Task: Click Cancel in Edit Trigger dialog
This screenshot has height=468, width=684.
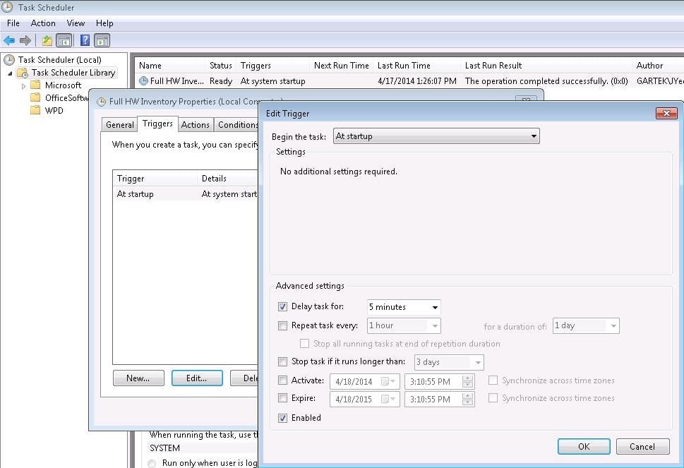Action: tap(642, 447)
